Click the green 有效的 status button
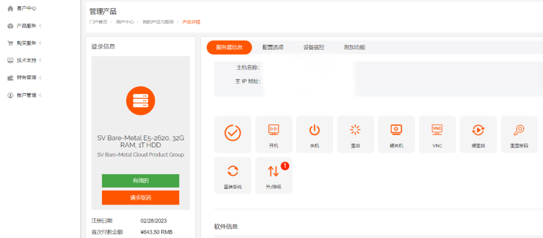This screenshot has width=543, height=238. 140,181
